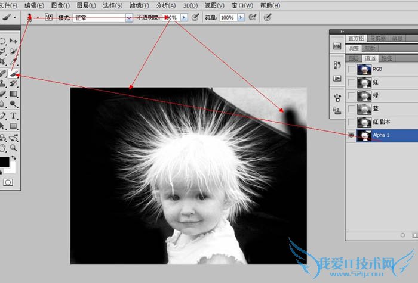This screenshot has width=418, height=283.
Task: Show the RGB channel visibility box
Action: coord(351,69)
